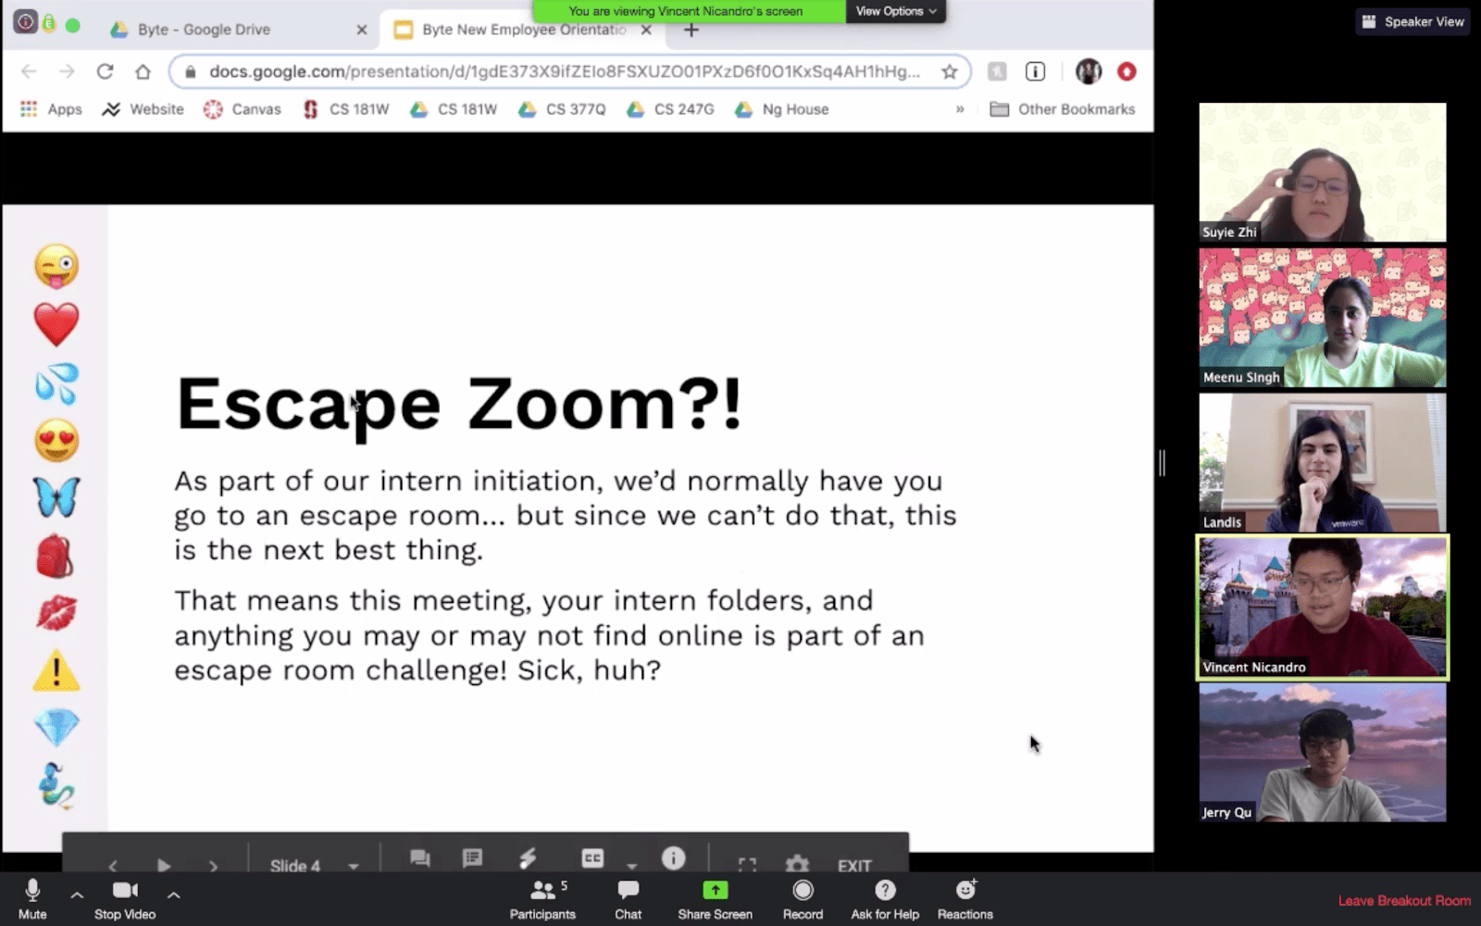Enable Speaker View in Zoom

(x=1413, y=20)
